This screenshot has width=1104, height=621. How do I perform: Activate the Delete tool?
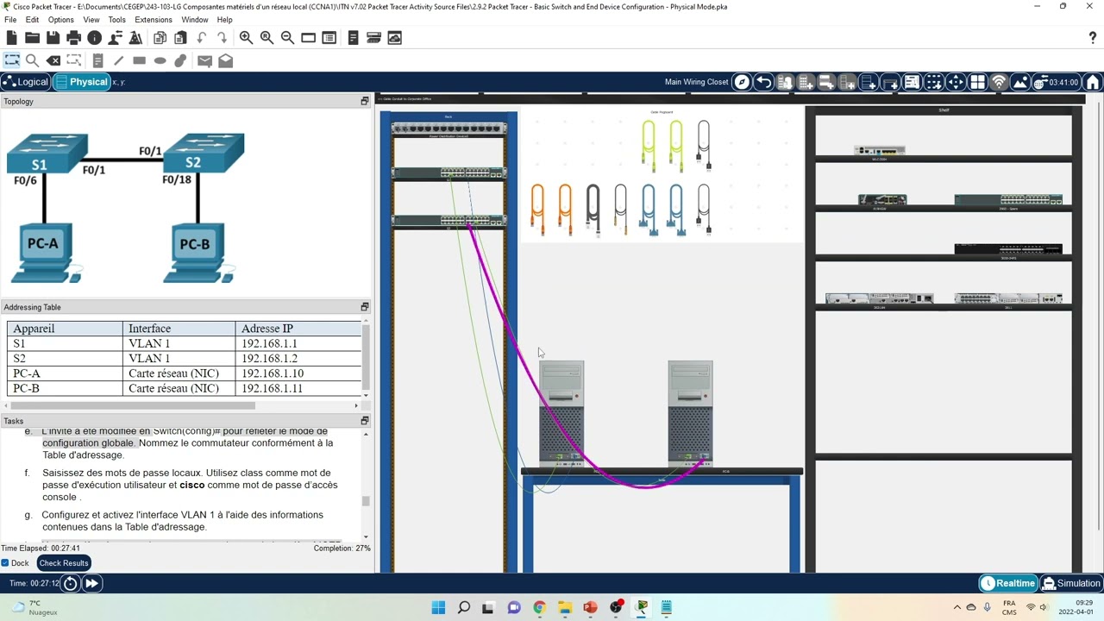53,60
